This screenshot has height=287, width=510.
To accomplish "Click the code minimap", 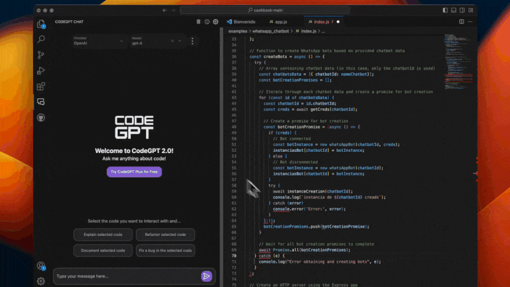I will point(458,62).
